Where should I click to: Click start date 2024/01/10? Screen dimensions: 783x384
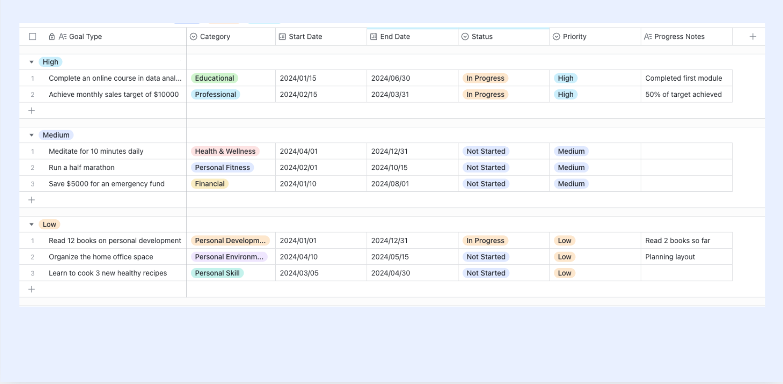tap(298, 184)
